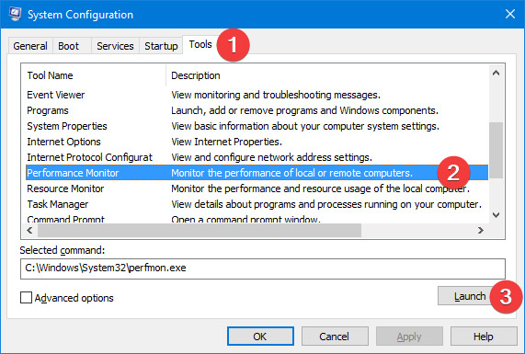Click the horizontal scroll right arrow

point(481,231)
